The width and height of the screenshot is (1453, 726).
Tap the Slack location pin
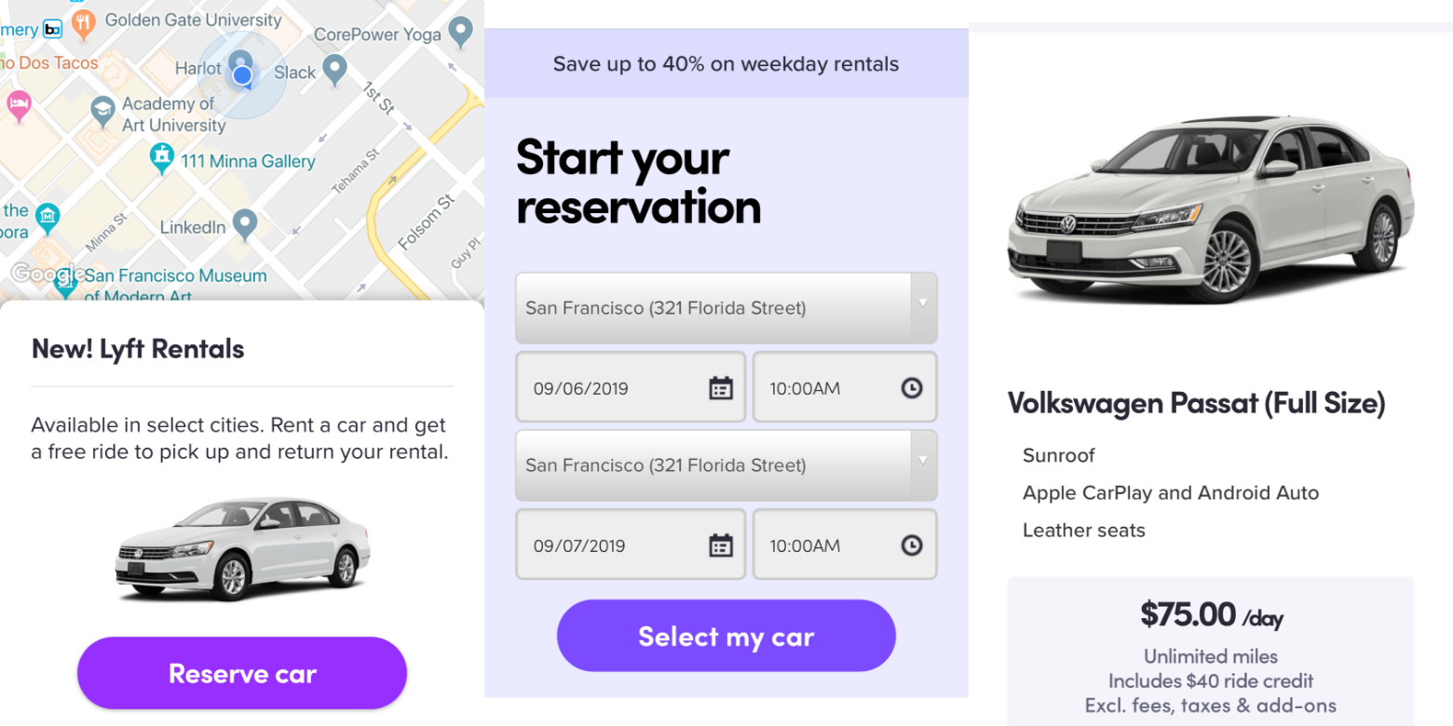click(x=334, y=69)
